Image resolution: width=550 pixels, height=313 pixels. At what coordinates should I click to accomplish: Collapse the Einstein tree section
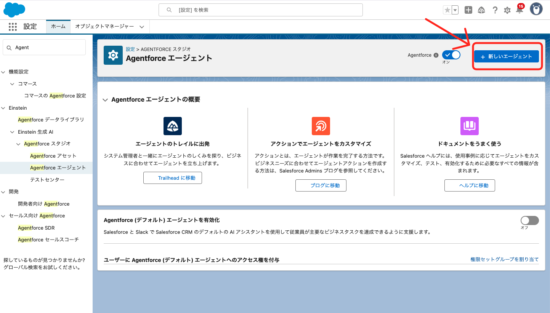[x=4, y=108]
